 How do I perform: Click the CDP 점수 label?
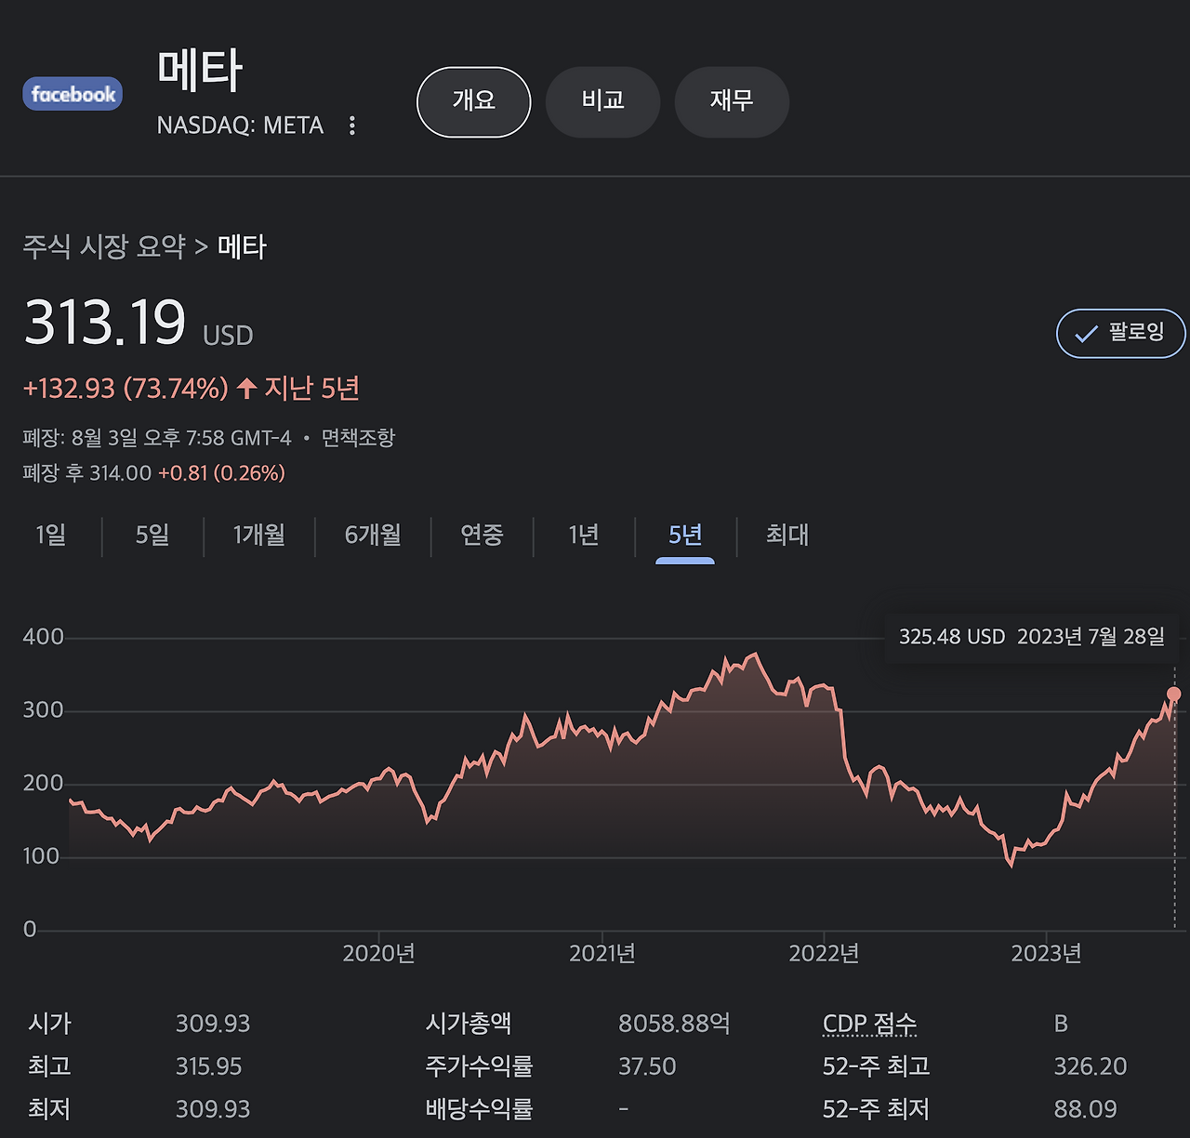pyautogui.click(x=870, y=1024)
